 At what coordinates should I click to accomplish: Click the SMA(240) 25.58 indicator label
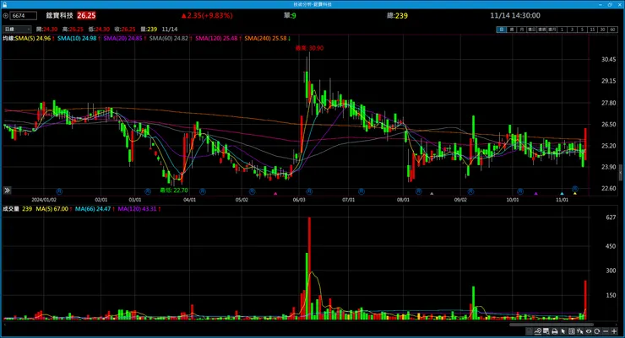pyautogui.click(x=265, y=38)
